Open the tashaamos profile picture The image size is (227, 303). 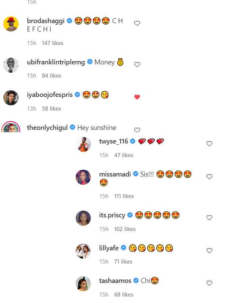(83, 283)
